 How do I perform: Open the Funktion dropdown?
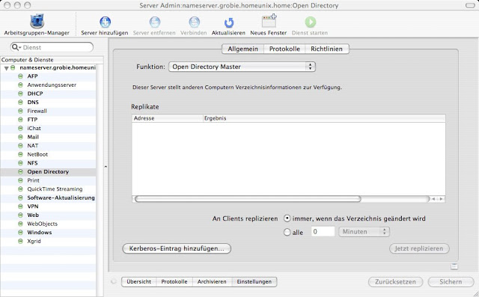(x=242, y=67)
